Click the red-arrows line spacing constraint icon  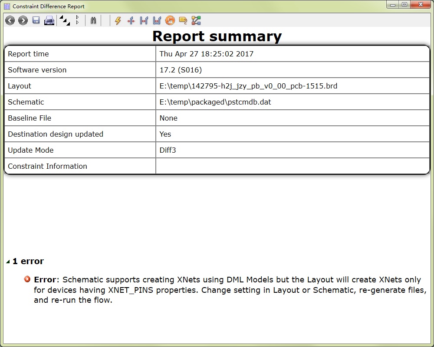pos(131,20)
